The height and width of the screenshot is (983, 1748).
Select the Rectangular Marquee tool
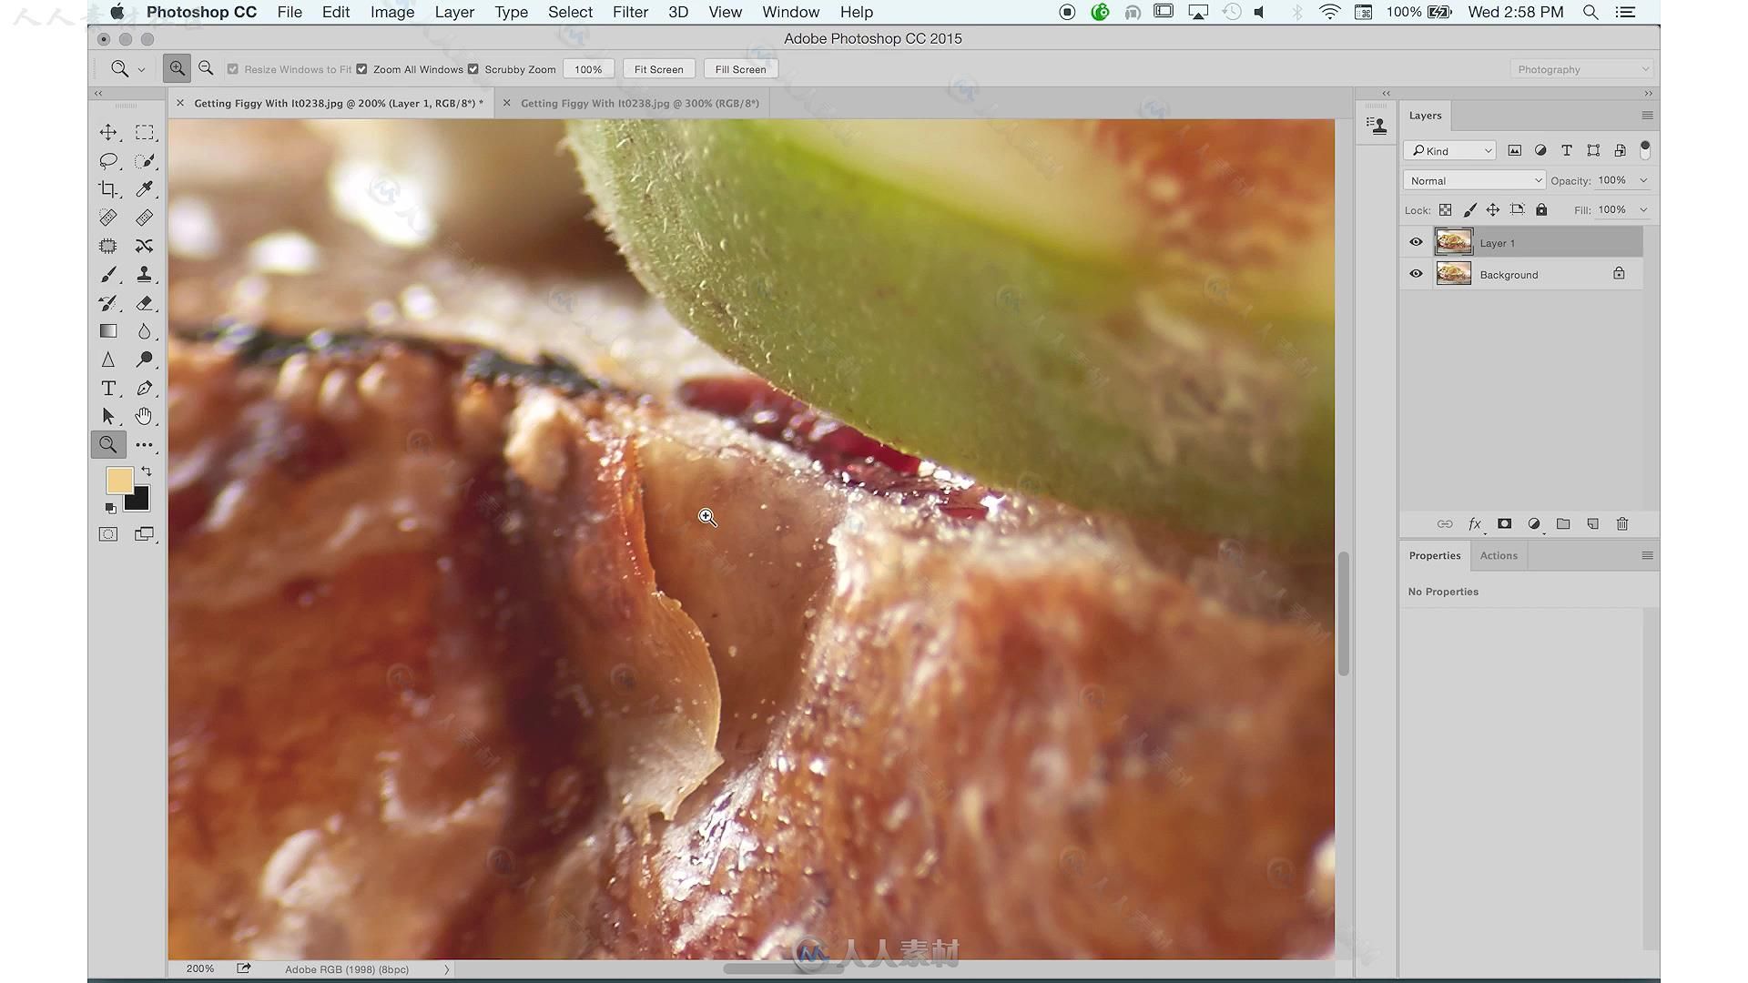point(144,131)
